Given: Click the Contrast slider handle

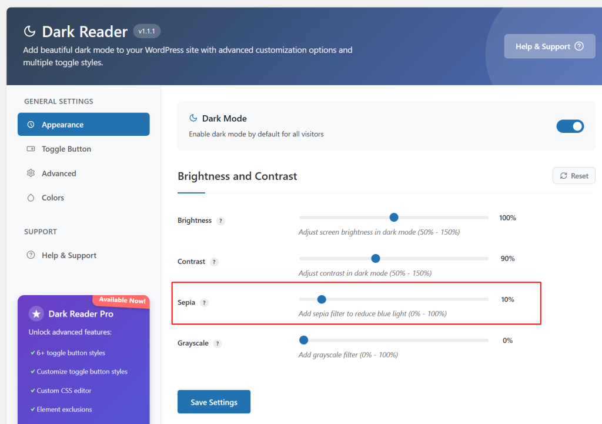Looking at the screenshot, I should click(x=376, y=259).
